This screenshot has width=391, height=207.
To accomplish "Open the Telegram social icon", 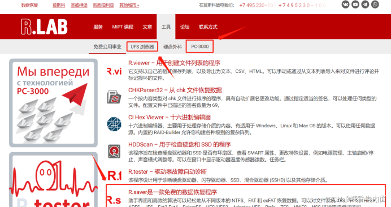I will point(365,5).
